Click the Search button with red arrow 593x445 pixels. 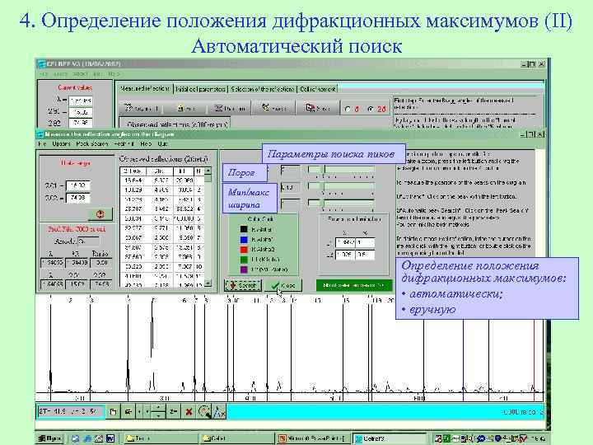coord(243,285)
